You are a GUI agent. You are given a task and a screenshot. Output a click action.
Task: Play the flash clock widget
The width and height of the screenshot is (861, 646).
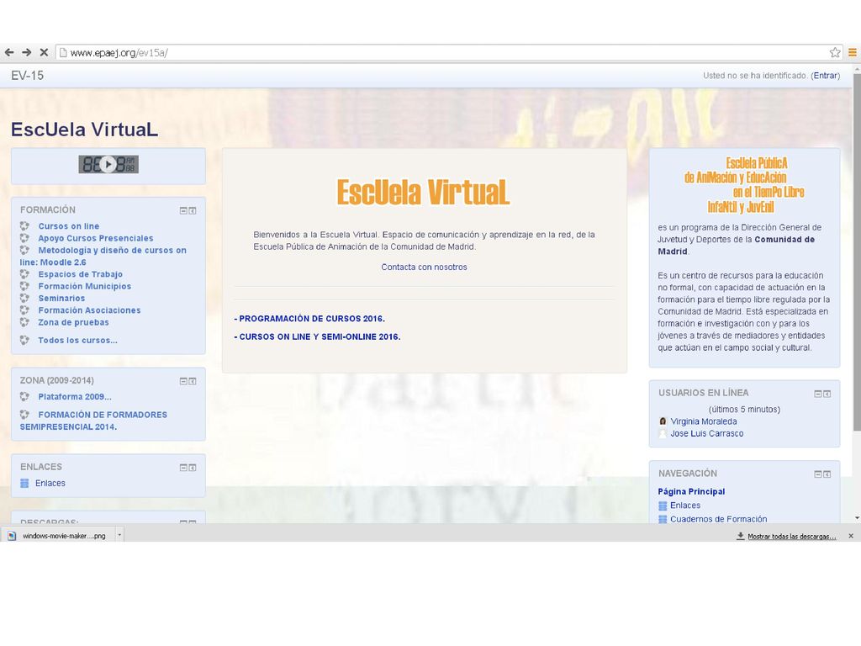pos(108,164)
